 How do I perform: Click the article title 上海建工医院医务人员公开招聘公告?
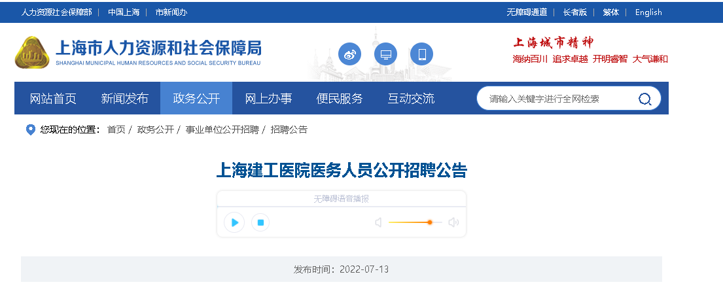342,170
